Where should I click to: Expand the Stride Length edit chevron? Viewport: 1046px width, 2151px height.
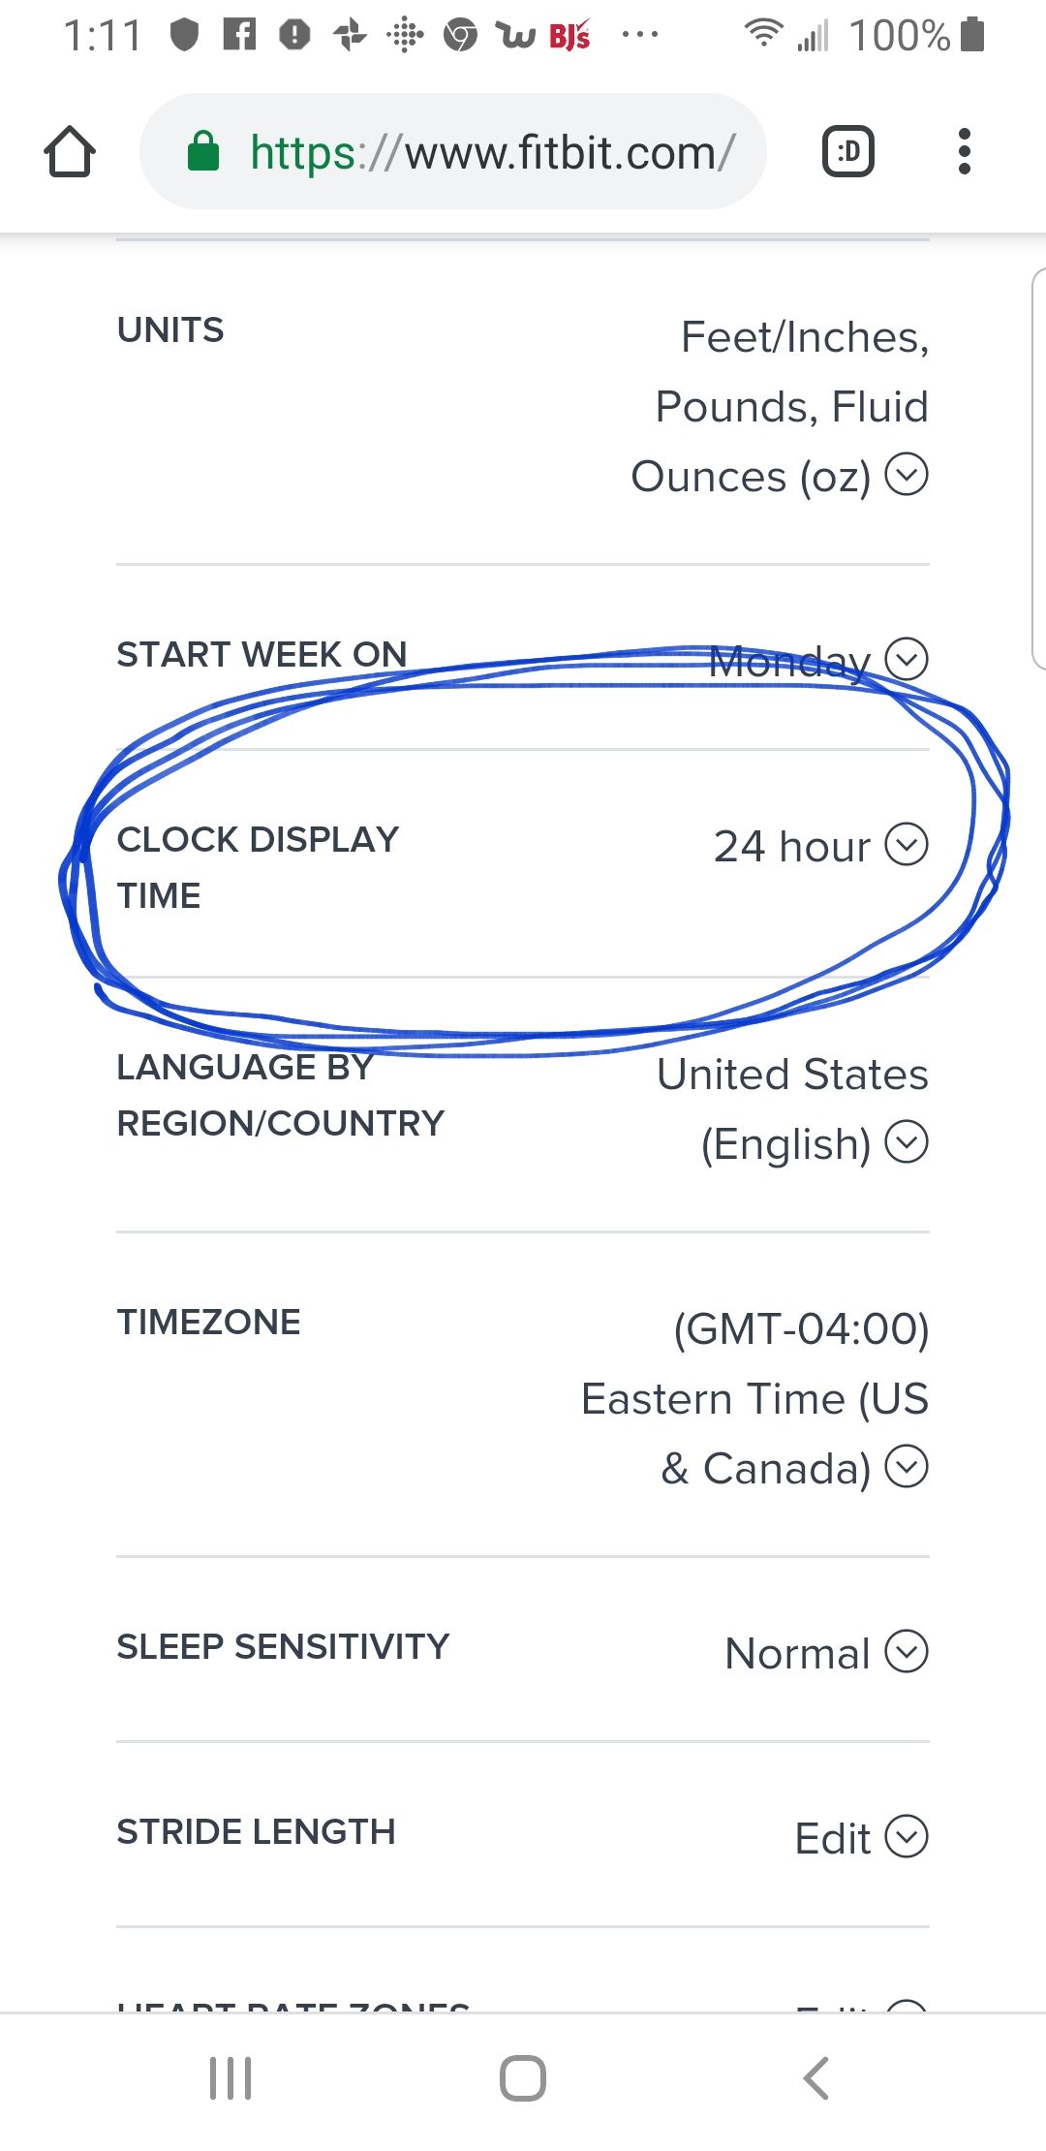907,1836
